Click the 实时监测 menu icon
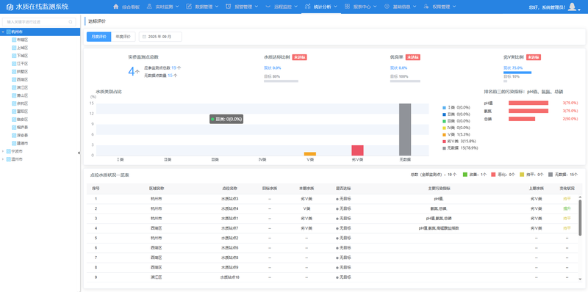Viewport: 588px width, 292px height. point(149,7)
